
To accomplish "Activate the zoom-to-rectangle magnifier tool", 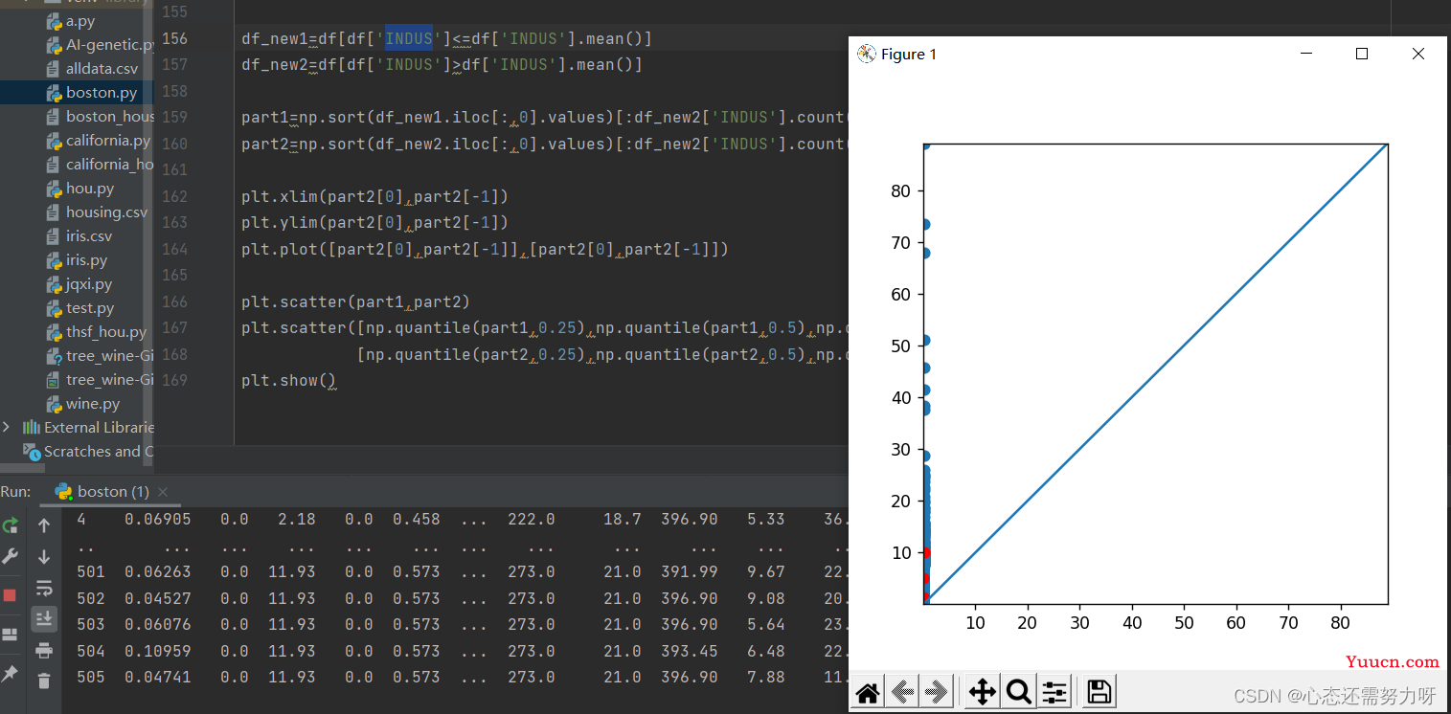I will [x=1018, y=692].
